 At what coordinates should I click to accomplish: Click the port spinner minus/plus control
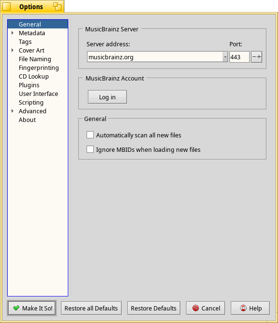click(256, 57)
